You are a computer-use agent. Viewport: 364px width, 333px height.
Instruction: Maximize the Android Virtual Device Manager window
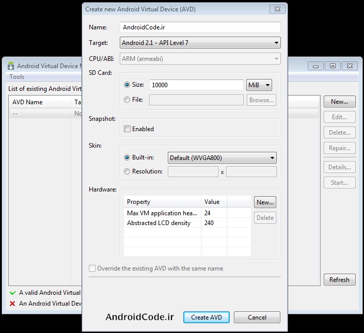coord(333,66)
